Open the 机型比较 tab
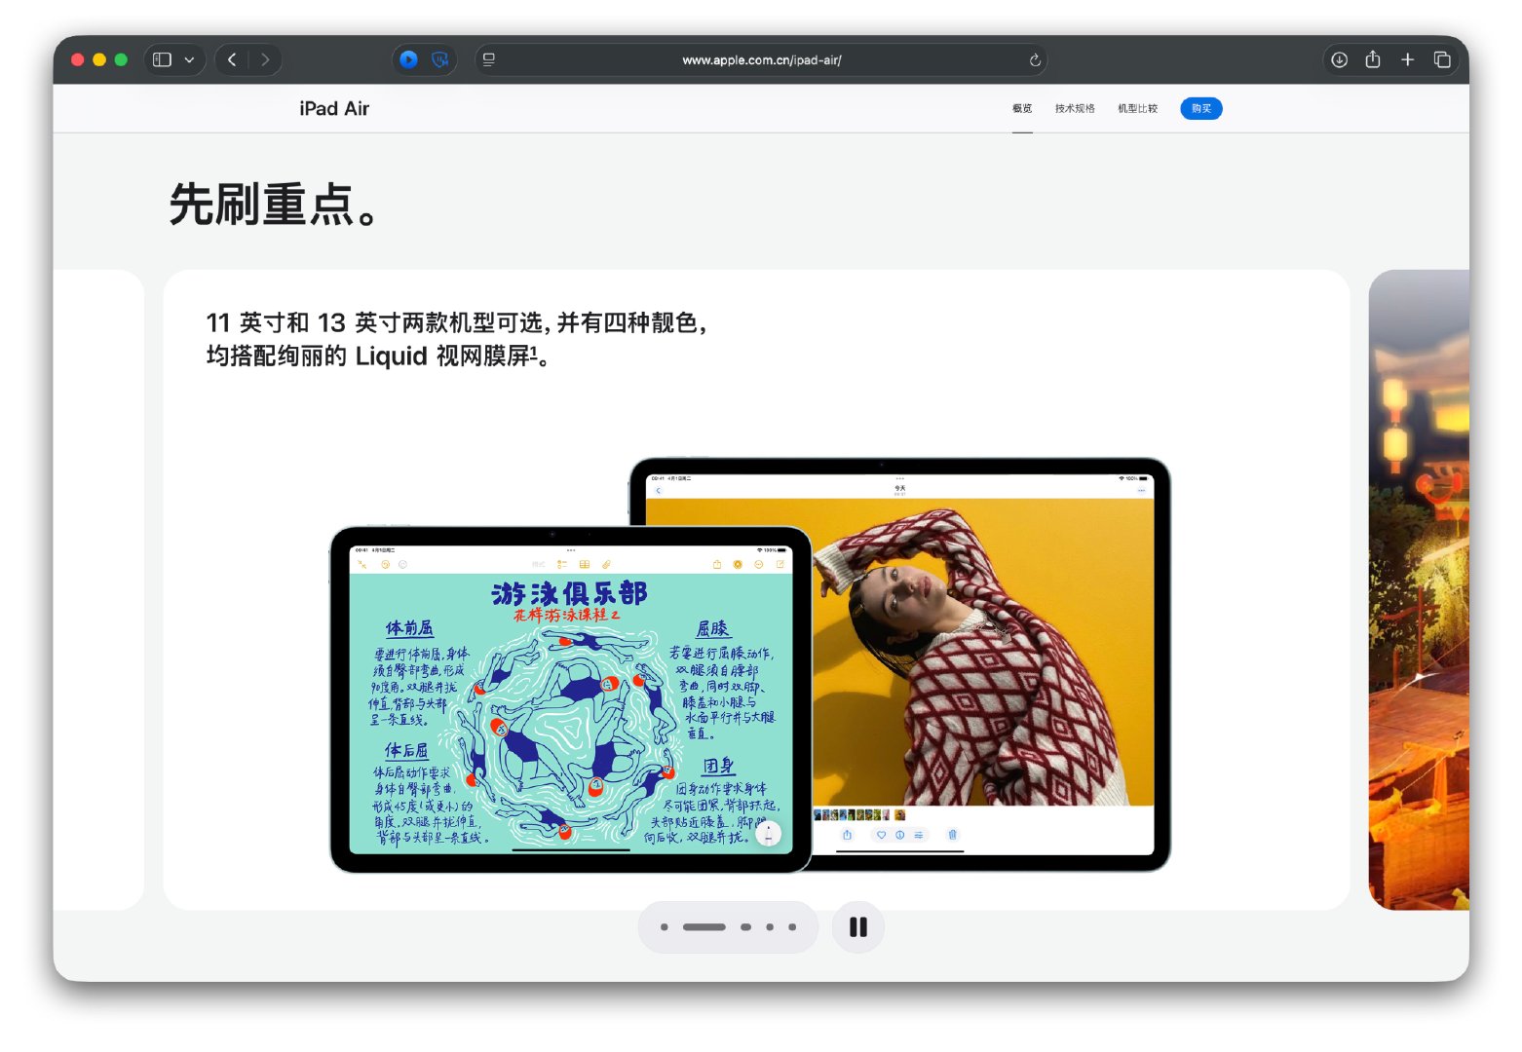1522x1052 pixels. (x=1137, y=108)
